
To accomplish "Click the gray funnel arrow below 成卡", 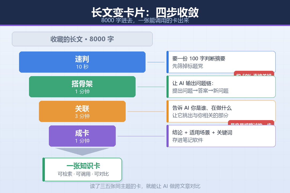I will [82, 151].
